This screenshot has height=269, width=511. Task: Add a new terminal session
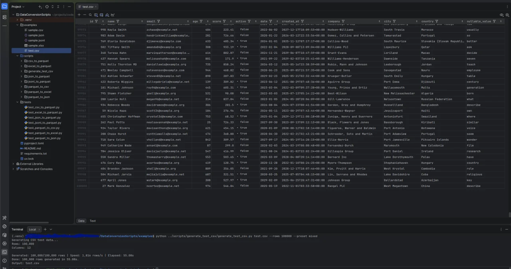click(x=45, y=229)
